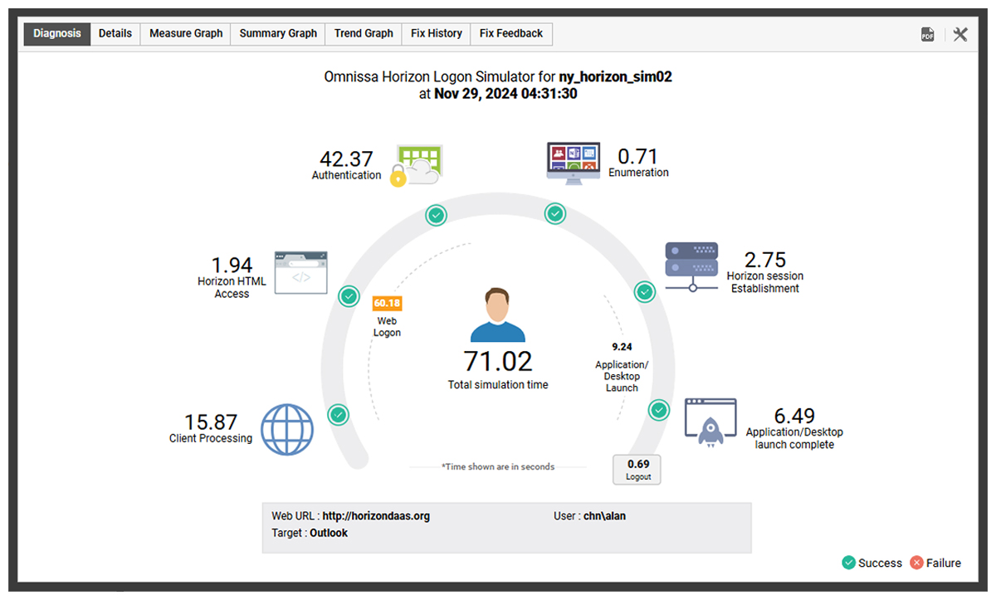Viewport: 996px width, 600px height.
Task: Click the Application/Desktop launch rocket icon
Action: (710, 423)
